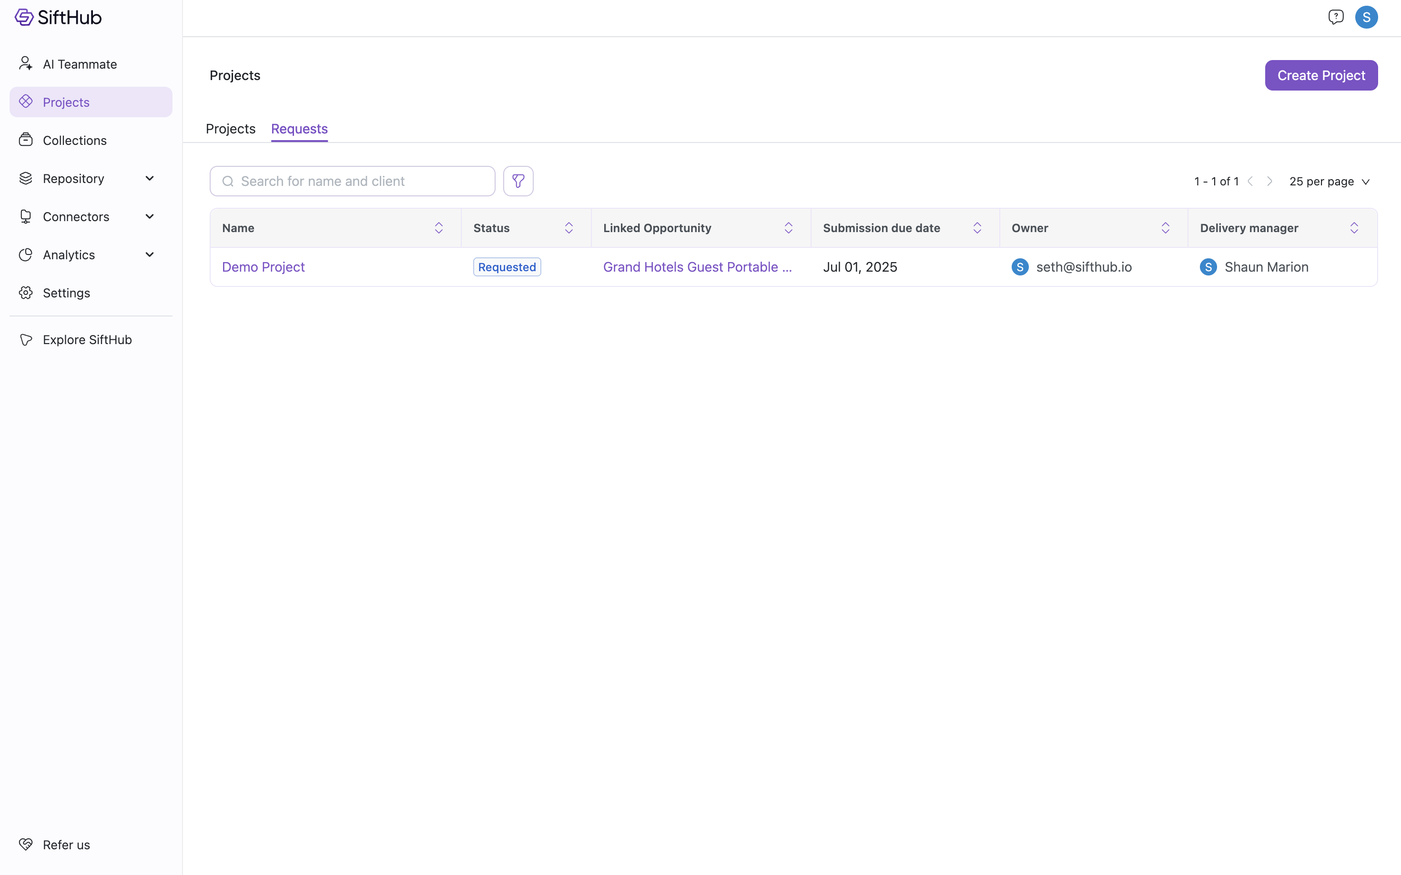Sort by Delivery manager arrows

[x=1353, y=228]
